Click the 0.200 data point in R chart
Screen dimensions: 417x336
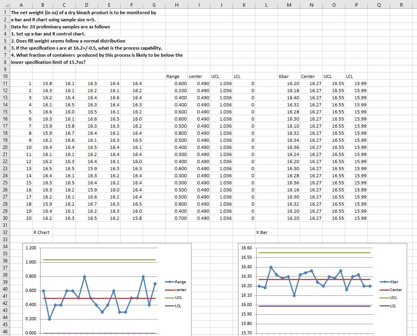(x=50, y=319)
